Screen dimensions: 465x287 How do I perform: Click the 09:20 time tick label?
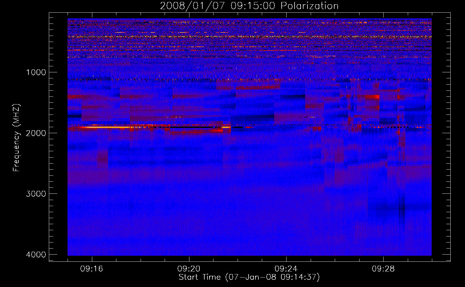[x=189, y=269]
